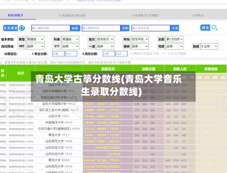Open the 性质 选择 dropdown
This screenshot has width=227, height=173.
(x=174, y=46)
